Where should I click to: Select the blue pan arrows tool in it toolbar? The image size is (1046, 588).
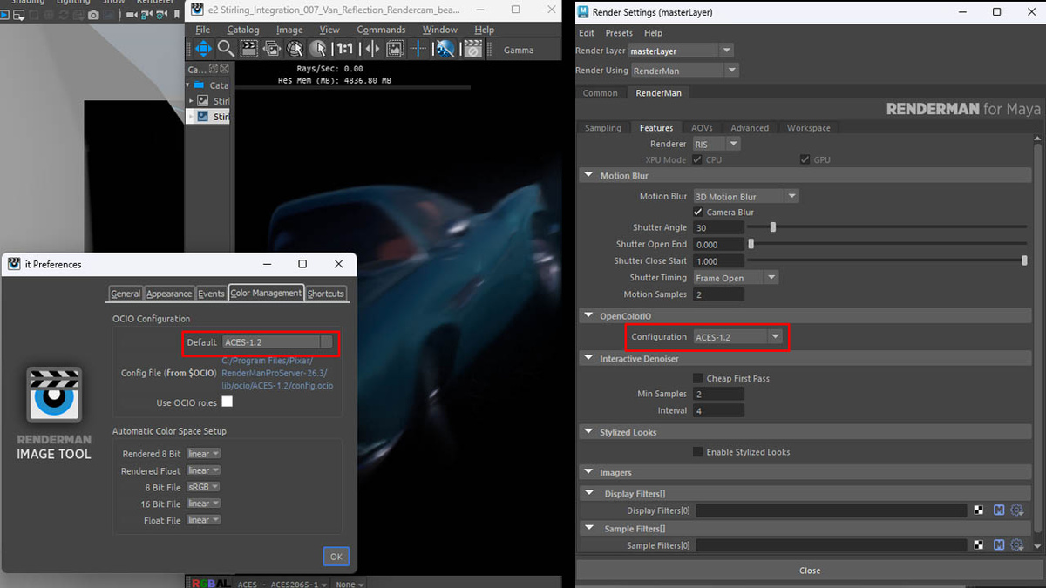[x=202, y=50]
